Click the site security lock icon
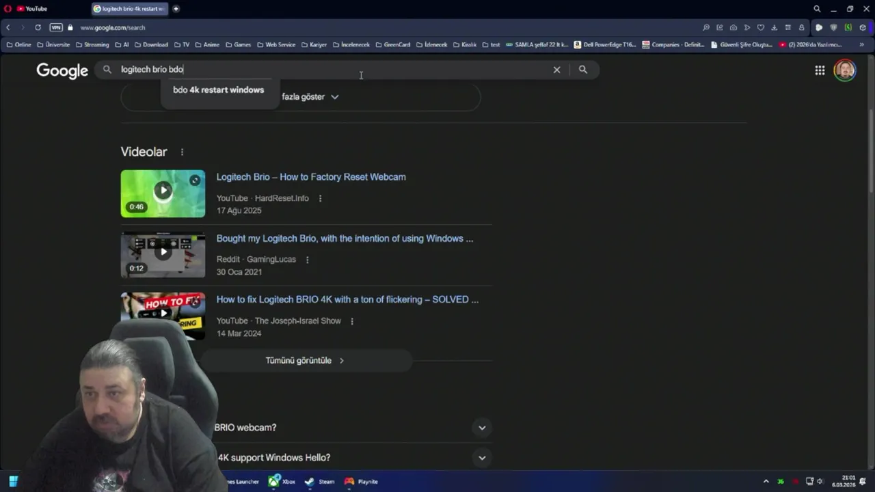Screen dimensions: 875x492 70,27
